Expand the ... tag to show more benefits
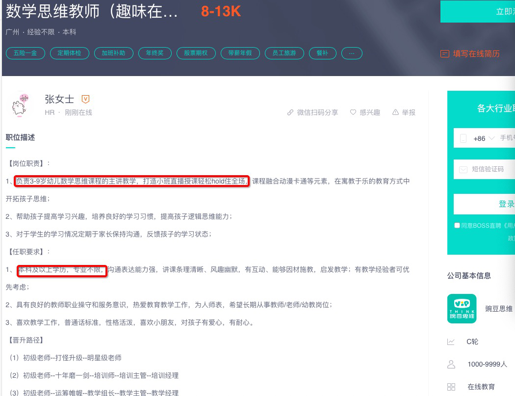The width and height of the screenshot is (515, 396). tap(352, 53)
